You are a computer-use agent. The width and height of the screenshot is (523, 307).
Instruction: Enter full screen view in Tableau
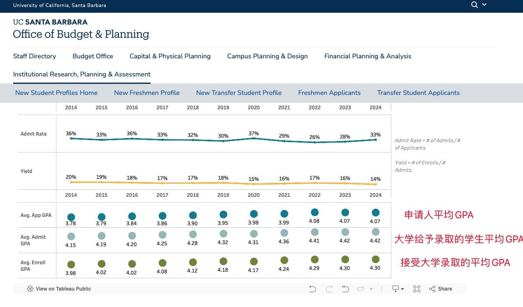pos(417,289)
